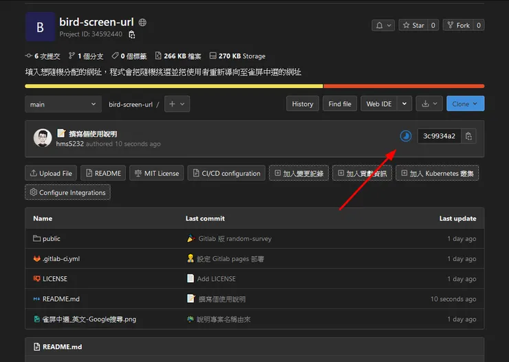Image resolution: width=509 pixels, height=362 pixels.
Task: Open the 0 tags link
Action: (129, 56)
